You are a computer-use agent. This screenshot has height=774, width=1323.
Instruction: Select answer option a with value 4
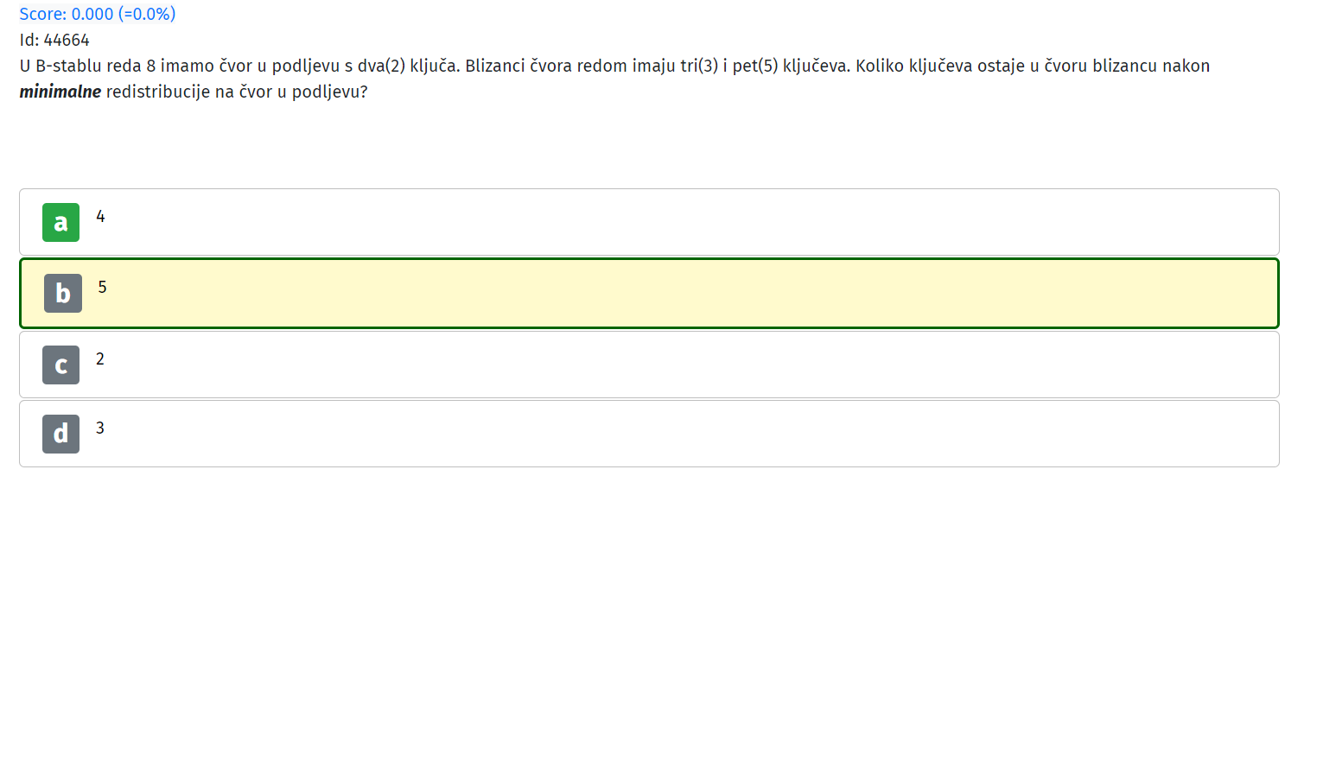click(x=649, y=222)
